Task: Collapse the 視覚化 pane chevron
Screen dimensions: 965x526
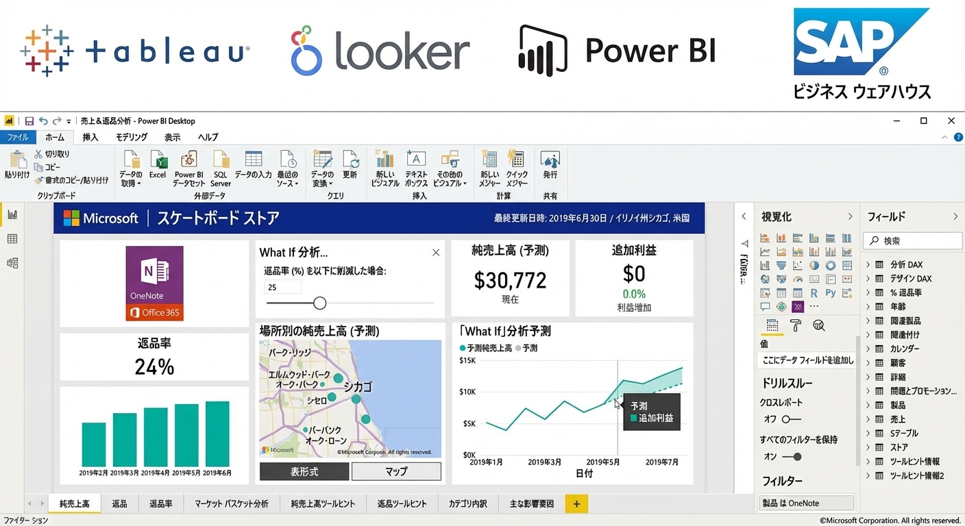Action: pos(850,216)
